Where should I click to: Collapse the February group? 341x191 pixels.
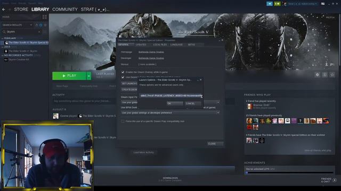tap(3, 38)
